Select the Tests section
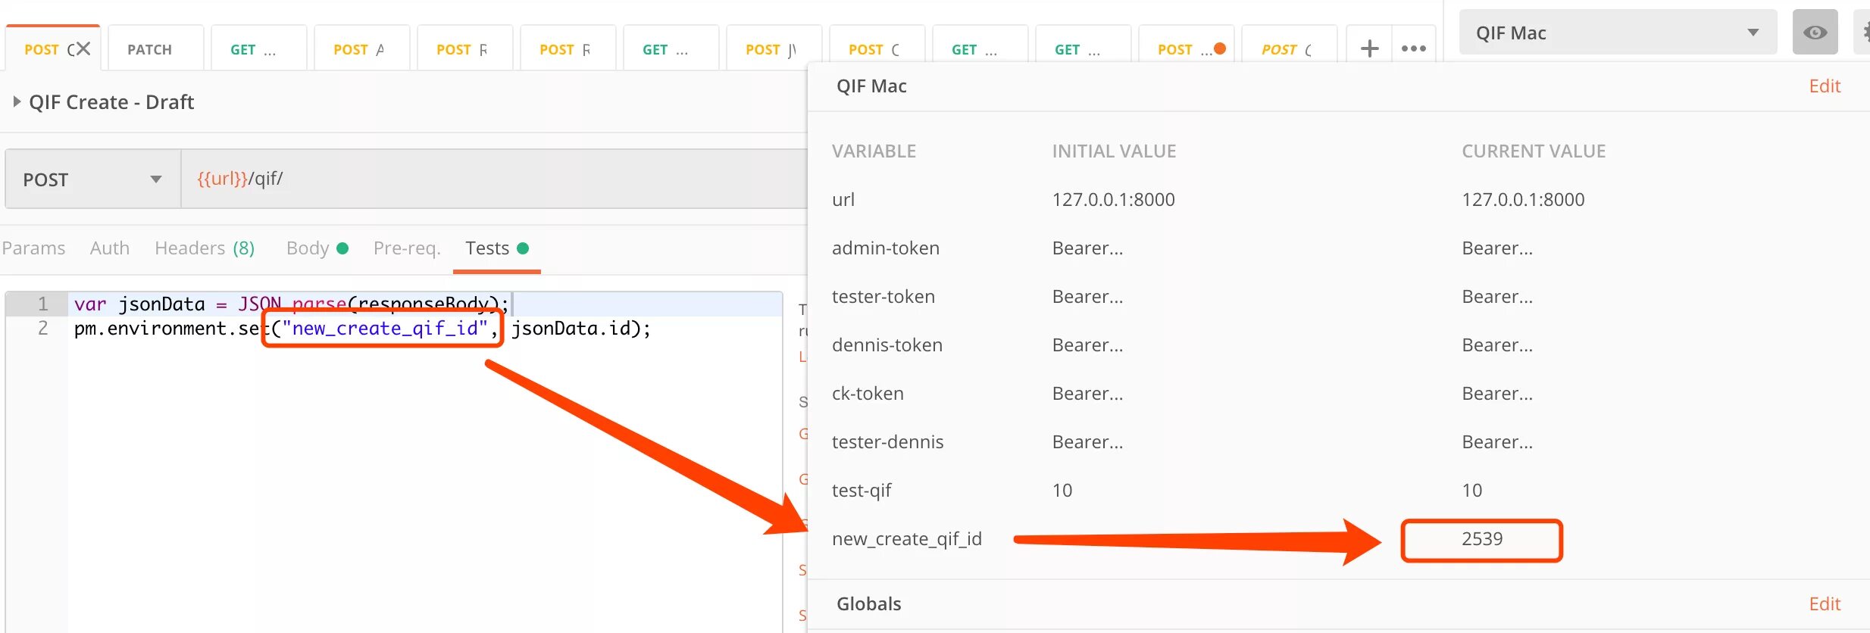Screen dimensions: 1870x633 point(496,248)
